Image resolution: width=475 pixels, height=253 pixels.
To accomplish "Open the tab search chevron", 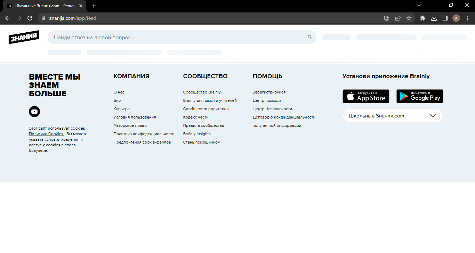I will pyautogui.click(x=419, y=5).
